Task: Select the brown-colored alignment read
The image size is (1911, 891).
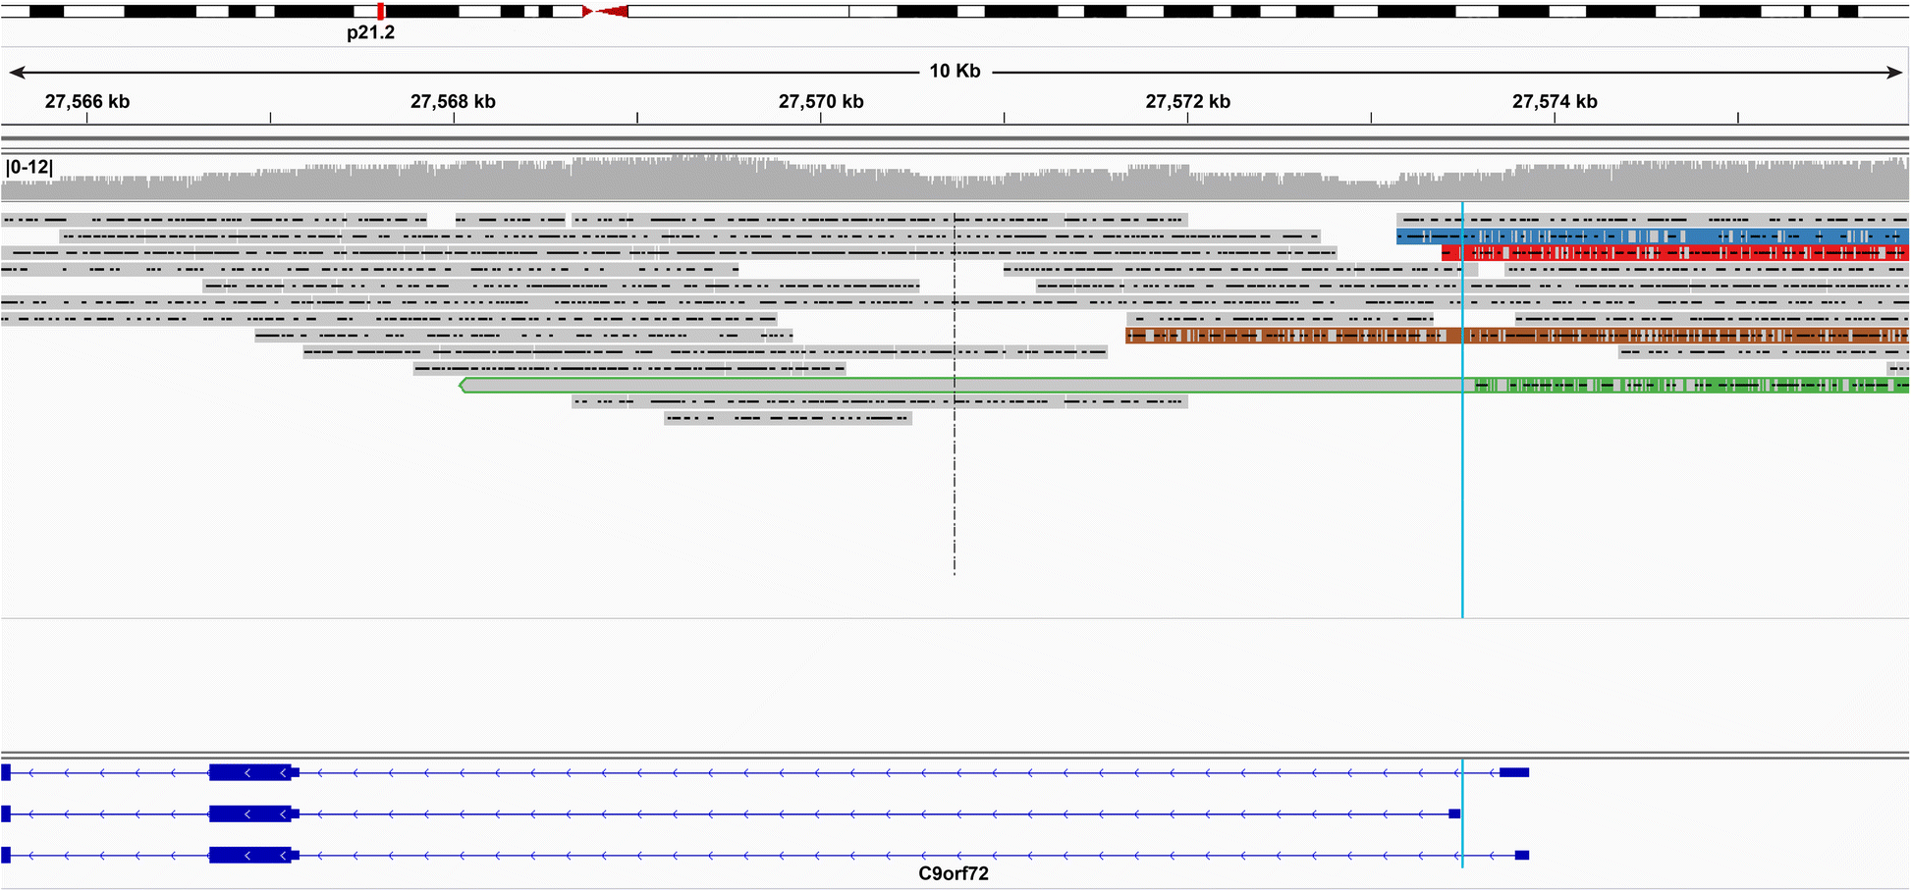Action: click(x=1517, y=336)
